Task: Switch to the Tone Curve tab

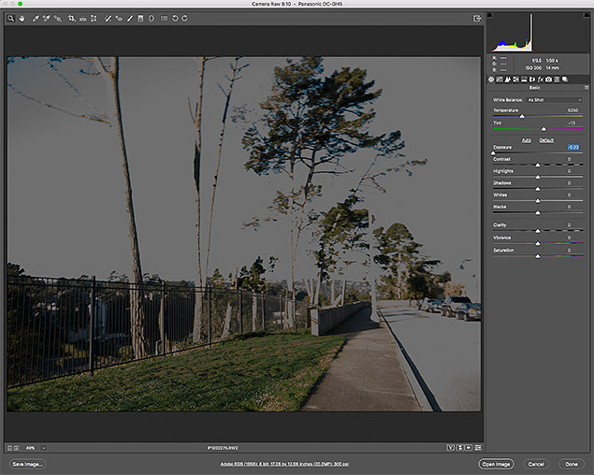Action: [501, 79]
